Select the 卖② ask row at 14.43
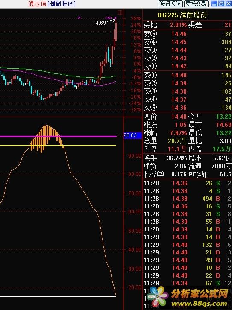The height and width of the screenshot is (310, 232). 187,58
